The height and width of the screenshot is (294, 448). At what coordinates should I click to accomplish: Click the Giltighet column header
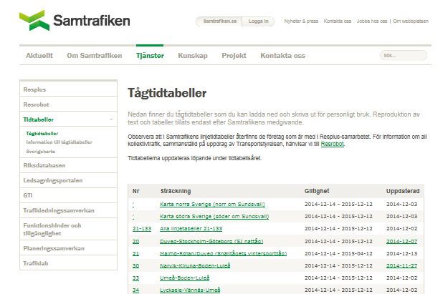point(317,191)
